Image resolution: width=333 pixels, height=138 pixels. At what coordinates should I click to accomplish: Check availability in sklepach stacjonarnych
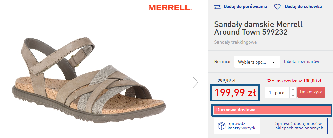click(295, 126)
